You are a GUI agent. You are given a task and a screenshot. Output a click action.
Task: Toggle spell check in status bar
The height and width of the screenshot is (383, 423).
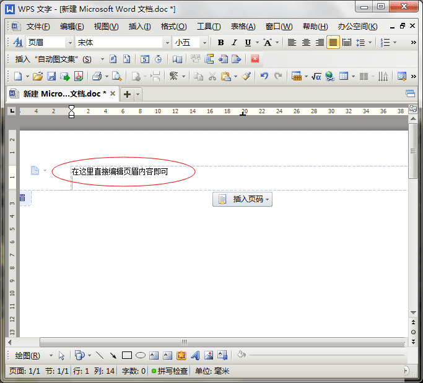tap(170, 371)
